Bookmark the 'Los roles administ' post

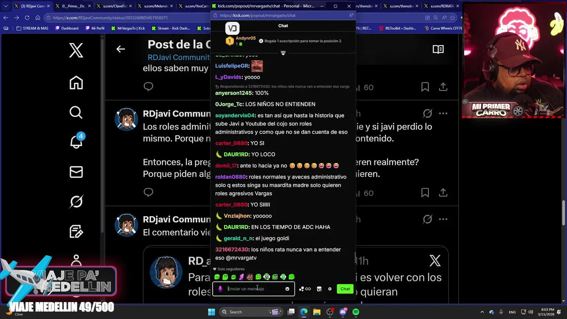(x=425, y=193)
